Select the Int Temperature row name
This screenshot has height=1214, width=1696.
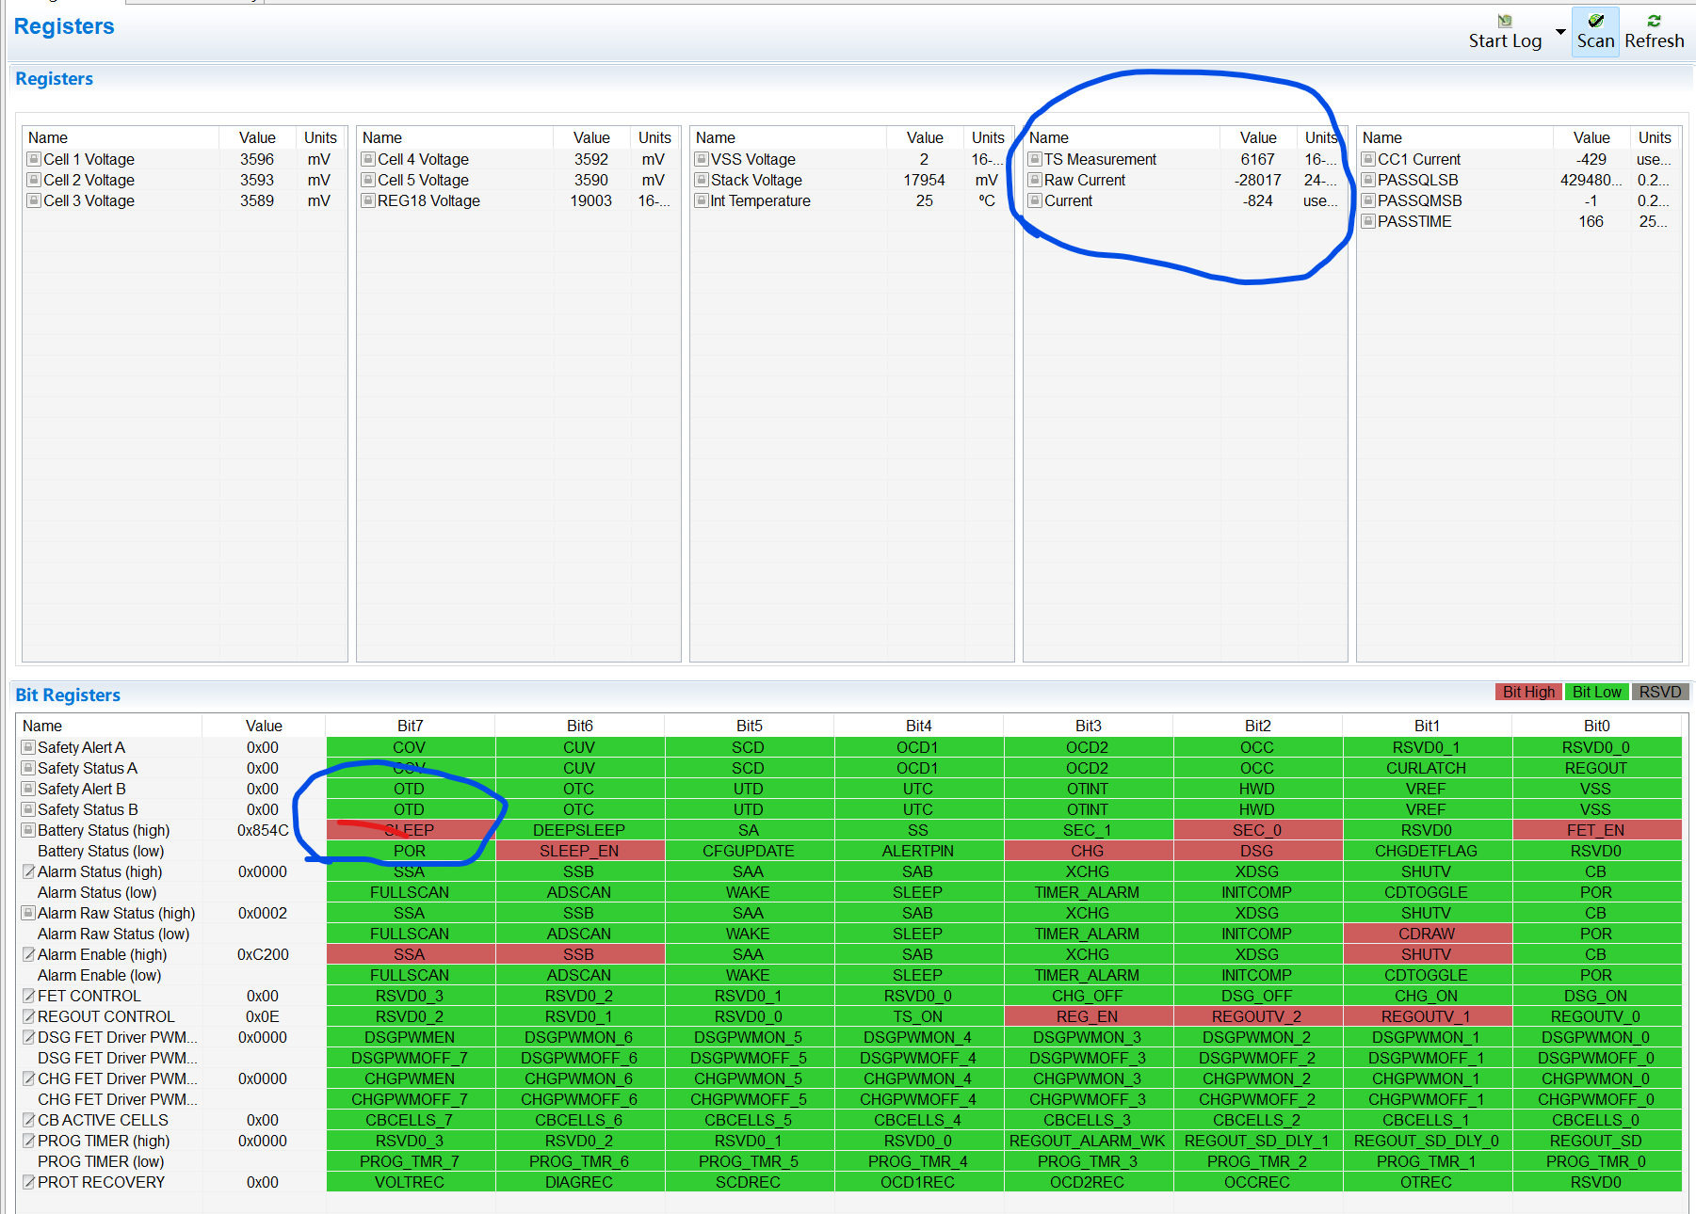coord(760,200)
